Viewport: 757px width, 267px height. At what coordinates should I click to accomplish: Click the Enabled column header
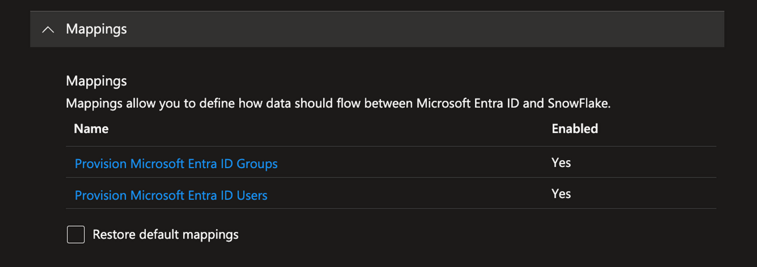tap(575, 128)
